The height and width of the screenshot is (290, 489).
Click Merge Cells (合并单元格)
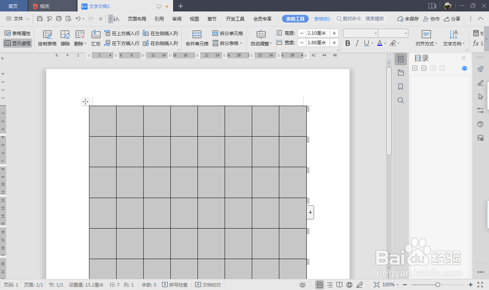tap(197, 38)
